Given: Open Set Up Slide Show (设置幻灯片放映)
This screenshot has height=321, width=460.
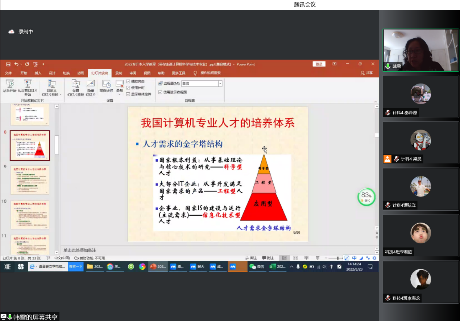Looking at the screenshot, I should click(x=75, y=87).
